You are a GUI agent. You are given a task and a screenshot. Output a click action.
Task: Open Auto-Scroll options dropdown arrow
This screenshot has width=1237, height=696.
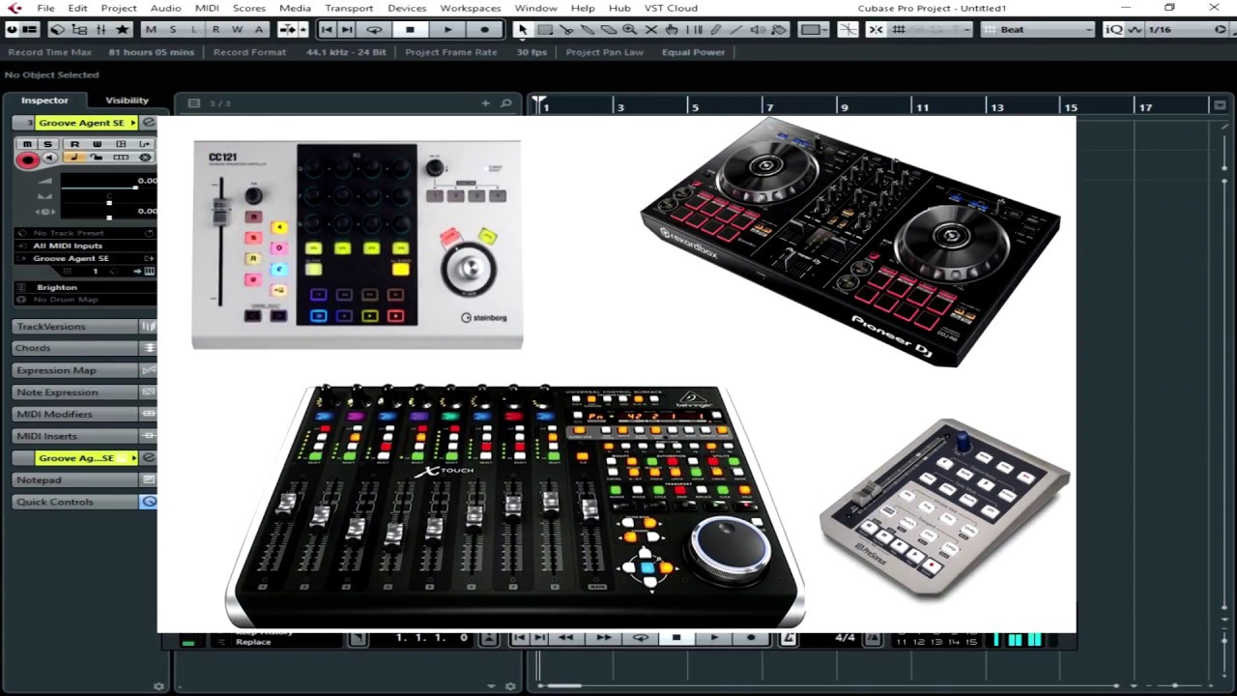[302, 30]
